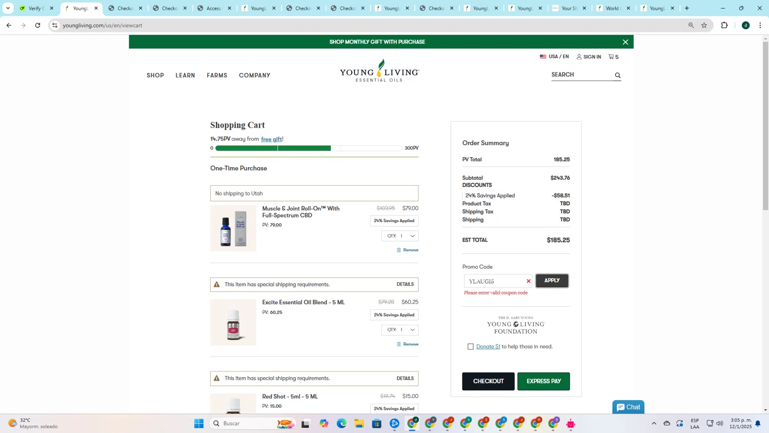Viewport: 769px width, 433px height.
Task: Open the SHOP menu
Action: 155,75
